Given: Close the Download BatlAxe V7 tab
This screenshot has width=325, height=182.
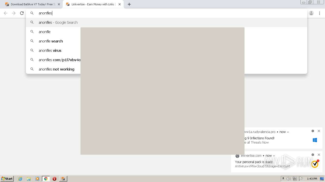Looking at the screenshot, I should point(59,4).
